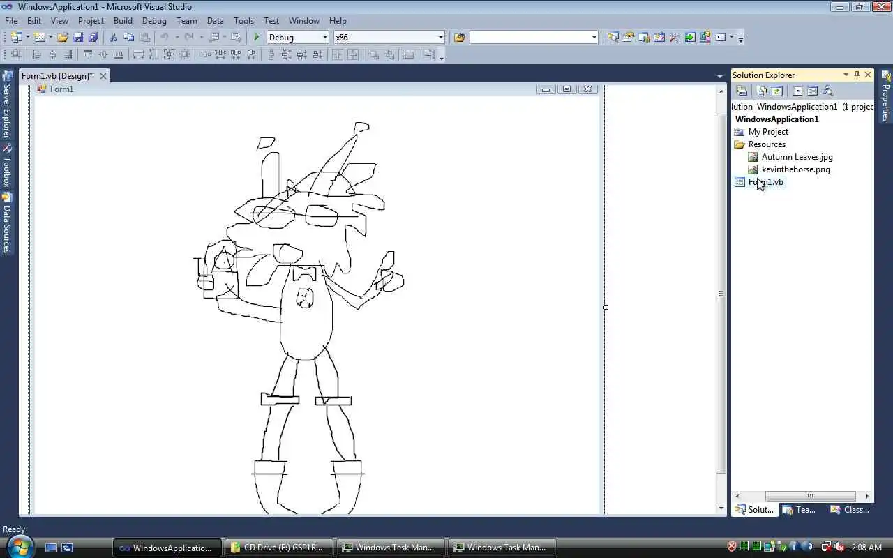Click designer vertical scrollbar down arrow
The height and width of the screenshot is (558, 893).
pyautogui.click(x=721, y=509)
